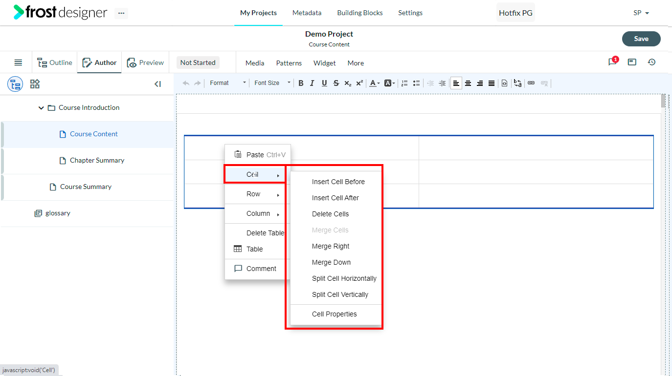Collapse the Course Introduction folder
672x376 pixels.
pyautogui.click(x=41, y=108)
